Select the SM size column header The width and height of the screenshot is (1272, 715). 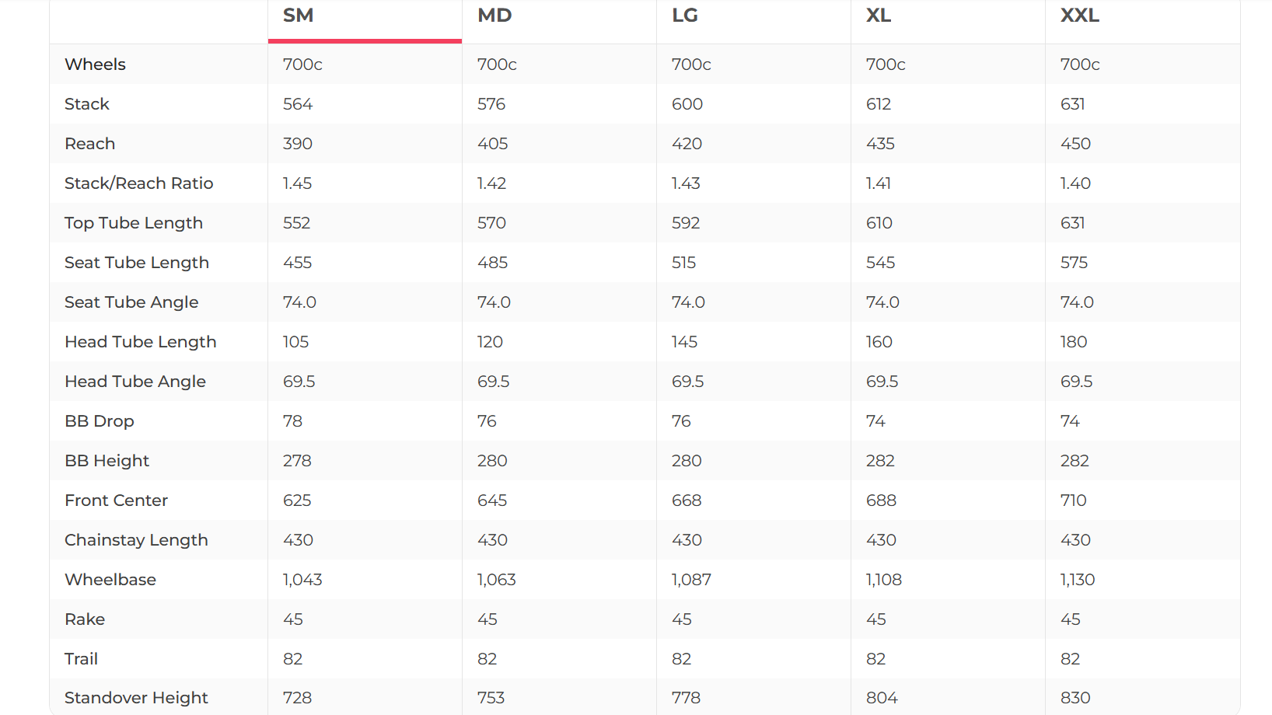tap(299, 16)
